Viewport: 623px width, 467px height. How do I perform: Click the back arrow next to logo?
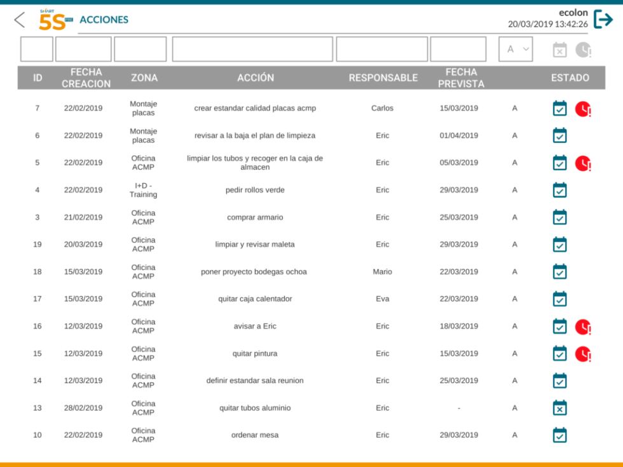click(20, 20)
